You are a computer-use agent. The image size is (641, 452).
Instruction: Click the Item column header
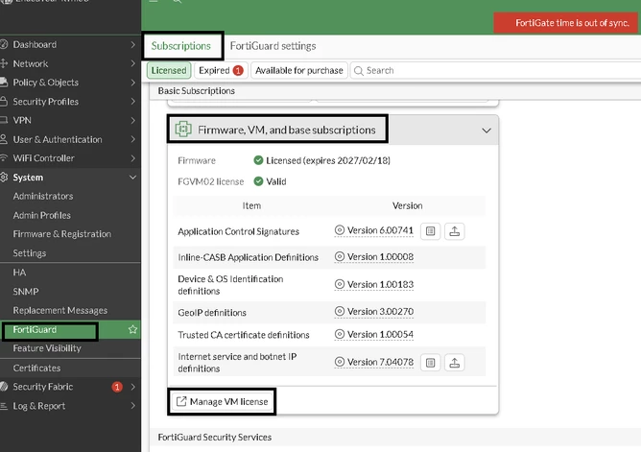tap(251, 205)
